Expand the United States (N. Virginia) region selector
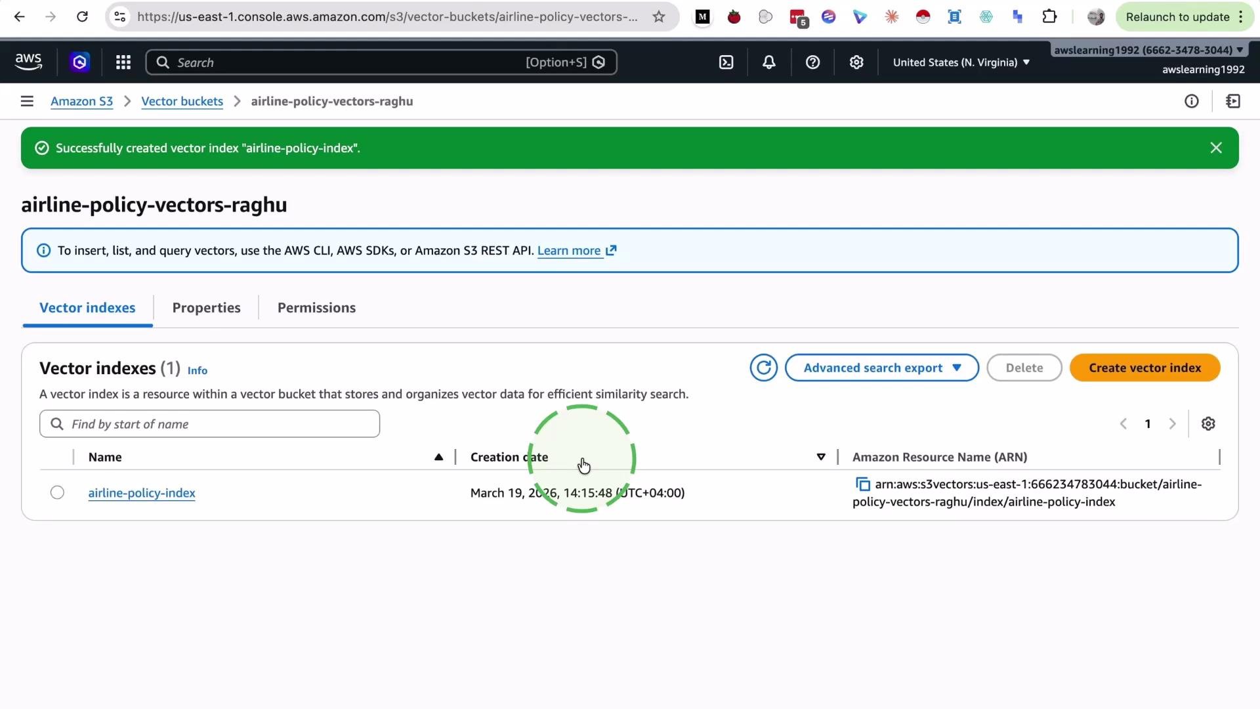The height and width of the screenshot is (709, 1260). coord(961,62)
